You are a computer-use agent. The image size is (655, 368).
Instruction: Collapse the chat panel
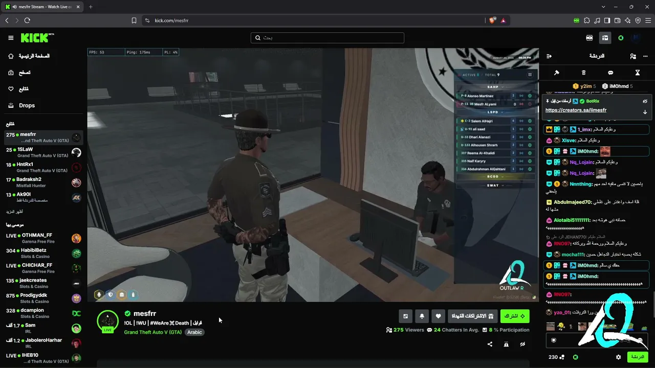[549, 56]
